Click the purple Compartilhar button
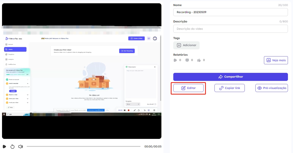 pos(230,77)
